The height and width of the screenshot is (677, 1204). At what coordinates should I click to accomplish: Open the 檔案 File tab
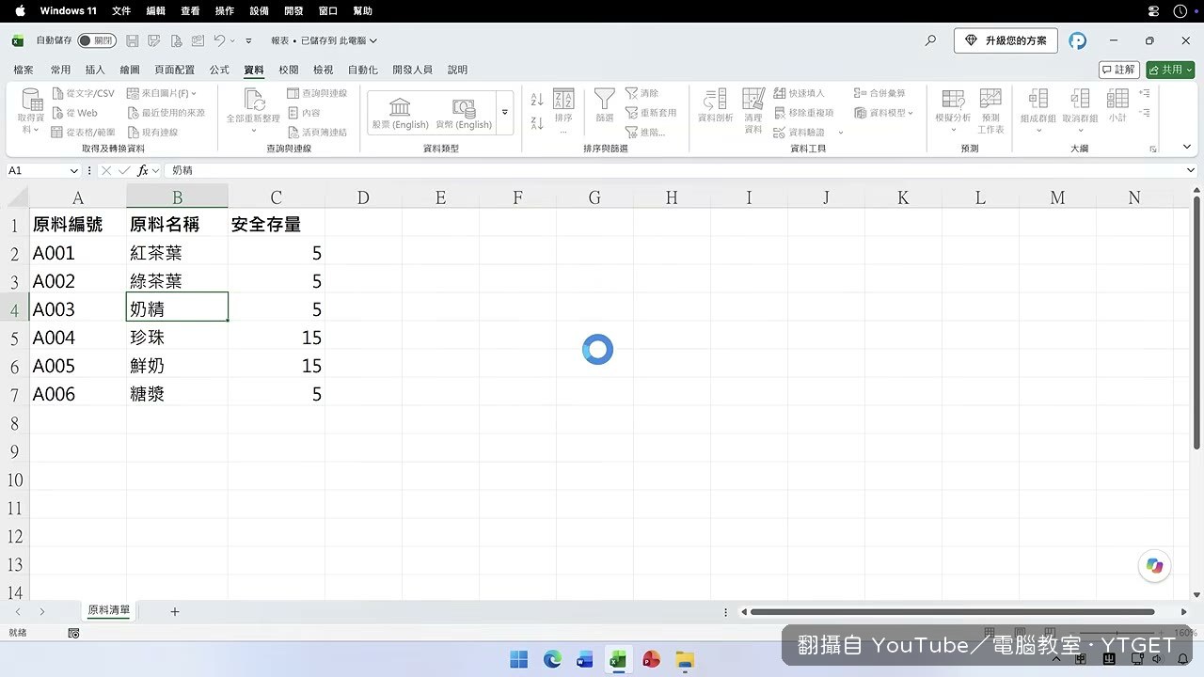click(24, 70)
